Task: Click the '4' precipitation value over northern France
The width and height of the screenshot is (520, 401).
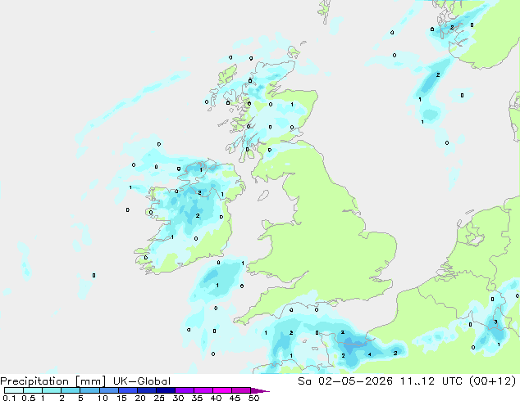Action: [370, 354]
